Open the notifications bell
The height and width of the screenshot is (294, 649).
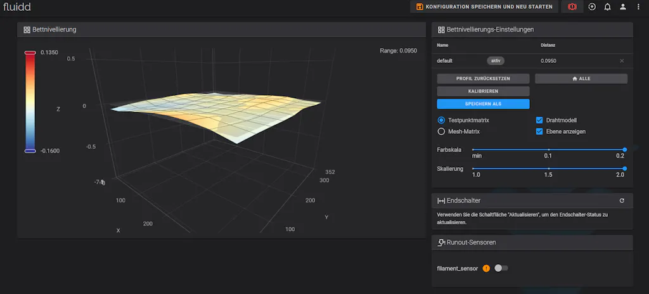pyautogui.click(x=607, y=7)
